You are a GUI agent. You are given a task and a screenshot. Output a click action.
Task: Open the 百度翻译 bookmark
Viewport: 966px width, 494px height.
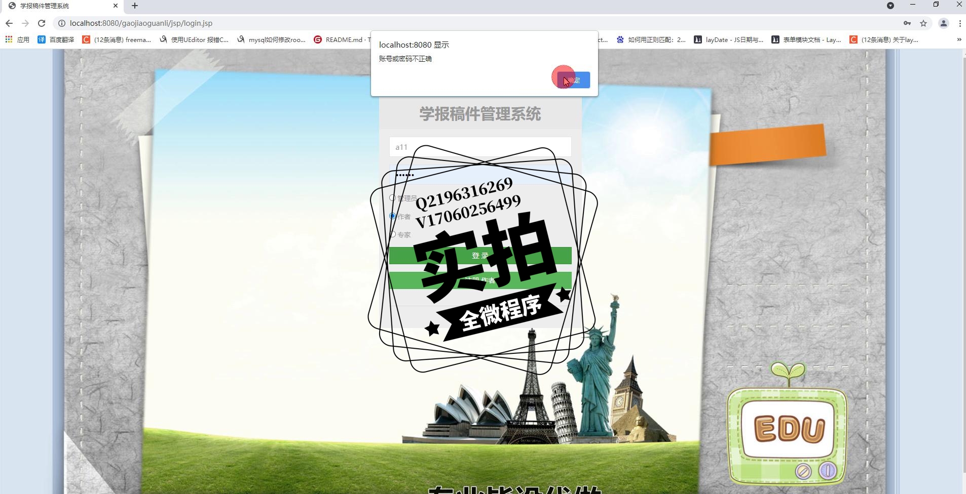[56, 39]
